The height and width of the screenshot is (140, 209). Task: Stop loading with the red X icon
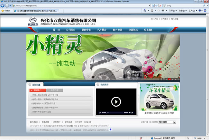pyautogui.click(x=160, y=6)
